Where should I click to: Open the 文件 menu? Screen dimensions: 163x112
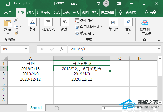[x=8, y=12]
